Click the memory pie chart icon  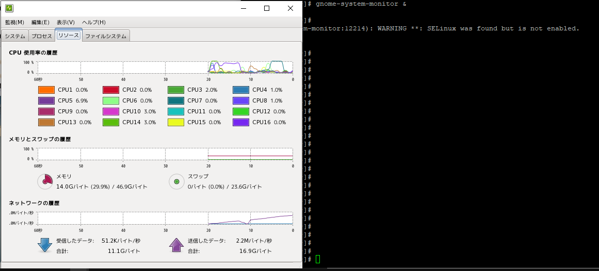(x=45, y=182)
